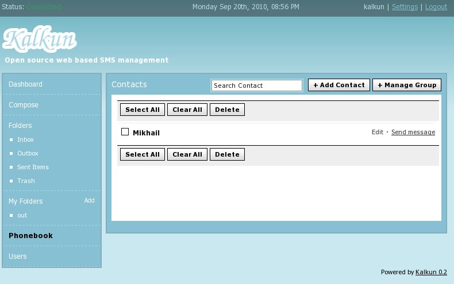View the Sent Items folder
This screenshot has width=454, height=284.
(x=33, y=167)
